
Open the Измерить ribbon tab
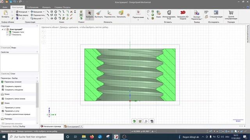46,7
